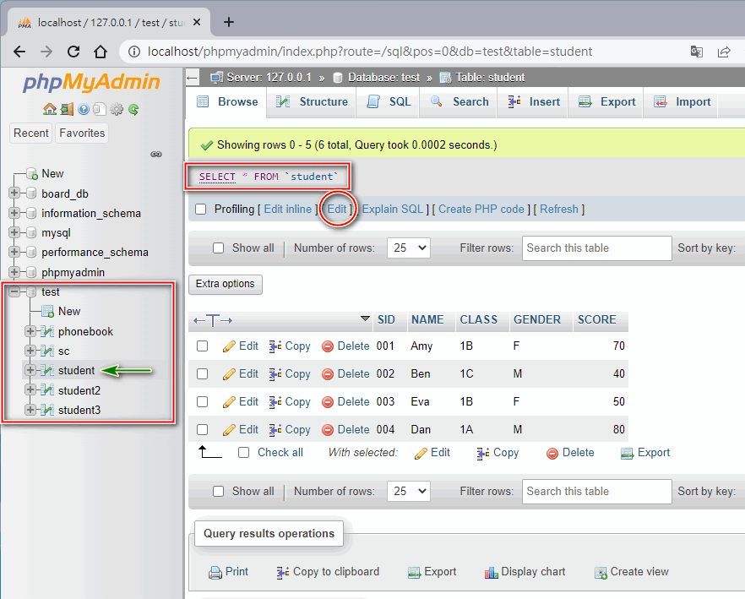Open navigation panel settings gear icon
745x599 pixels.
click(117, 109)
